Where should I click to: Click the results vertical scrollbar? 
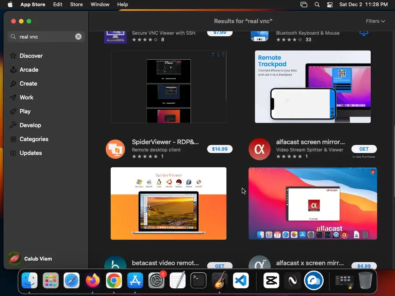393,161
